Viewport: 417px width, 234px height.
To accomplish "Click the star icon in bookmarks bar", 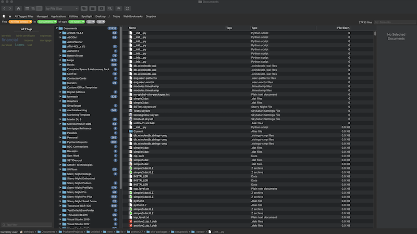I will [x=10, y=16].
